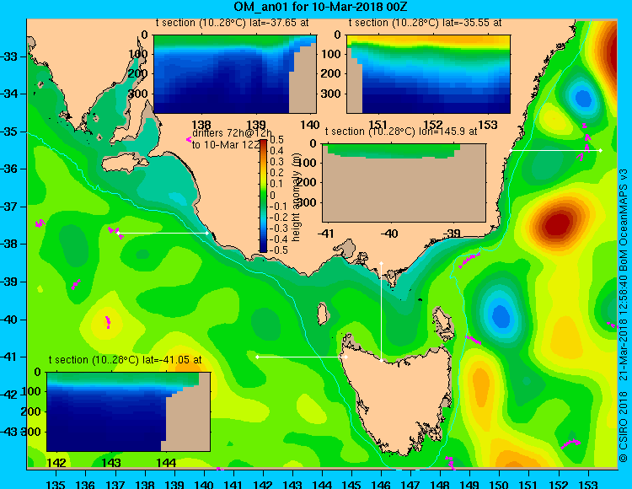The height and width of the screenshot is (489, 632).
Task: Select the 't section (10..28°C) lat=-35.55 at' heading
Action: 426,23
